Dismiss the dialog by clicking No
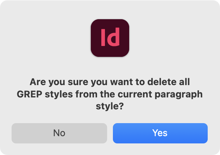Image resolution: width=220 pixels, height=155 pixels. [x=59, y=133]
